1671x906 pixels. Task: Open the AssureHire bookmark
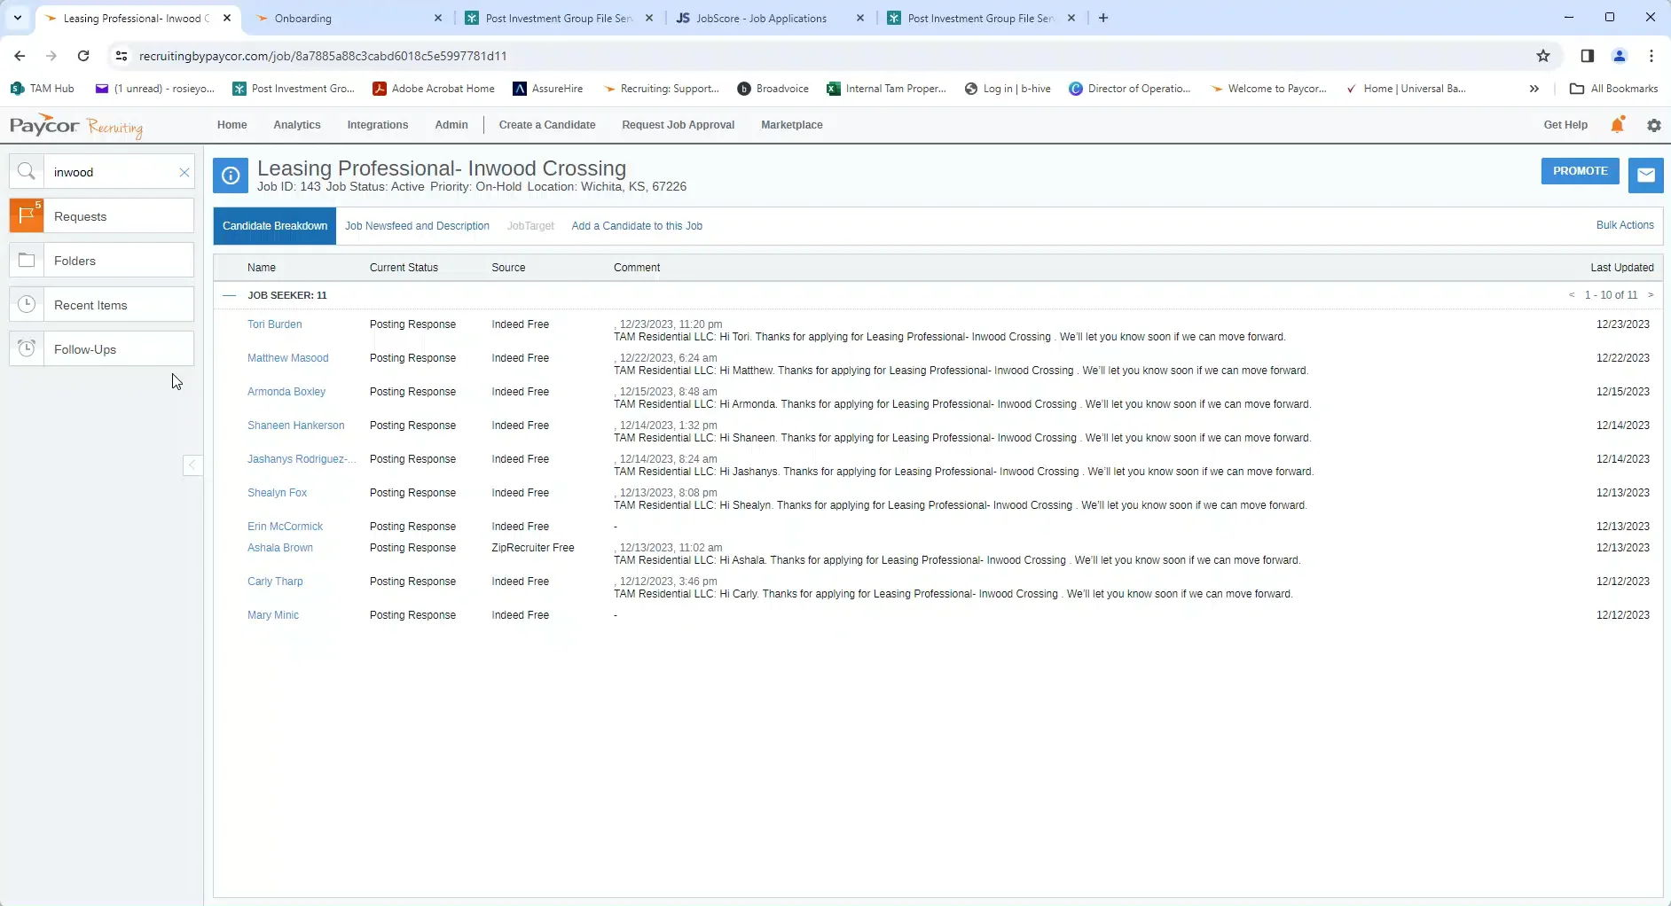[548, 89]
